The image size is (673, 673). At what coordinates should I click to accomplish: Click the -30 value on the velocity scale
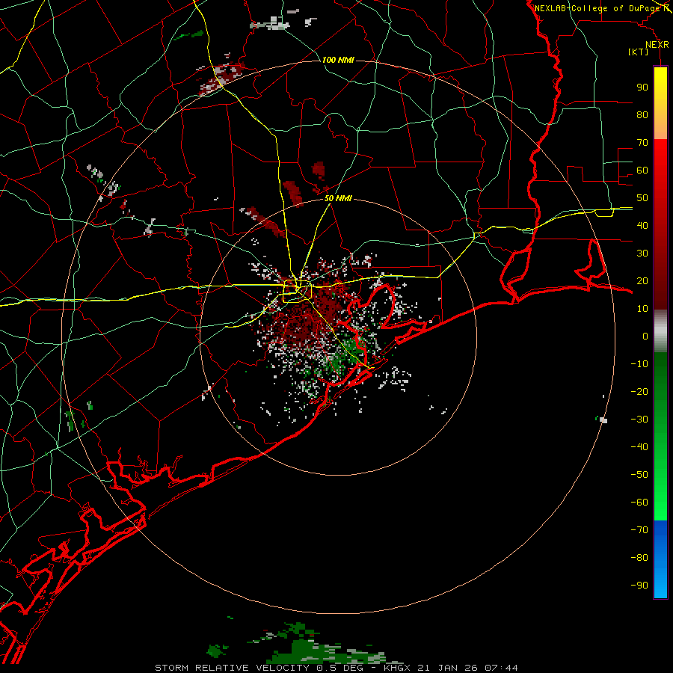click(639, 420)
